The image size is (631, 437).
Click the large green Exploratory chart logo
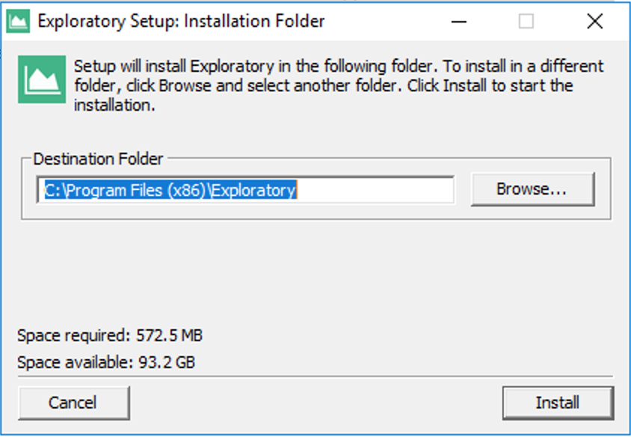click(42, 79)
